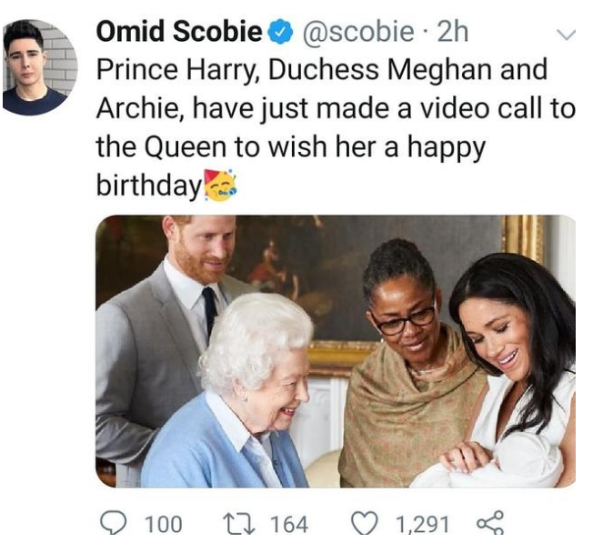Open the '2h' tweet timestamp
The width and height of the screenshot is (613, 553).
click(452, 33)
